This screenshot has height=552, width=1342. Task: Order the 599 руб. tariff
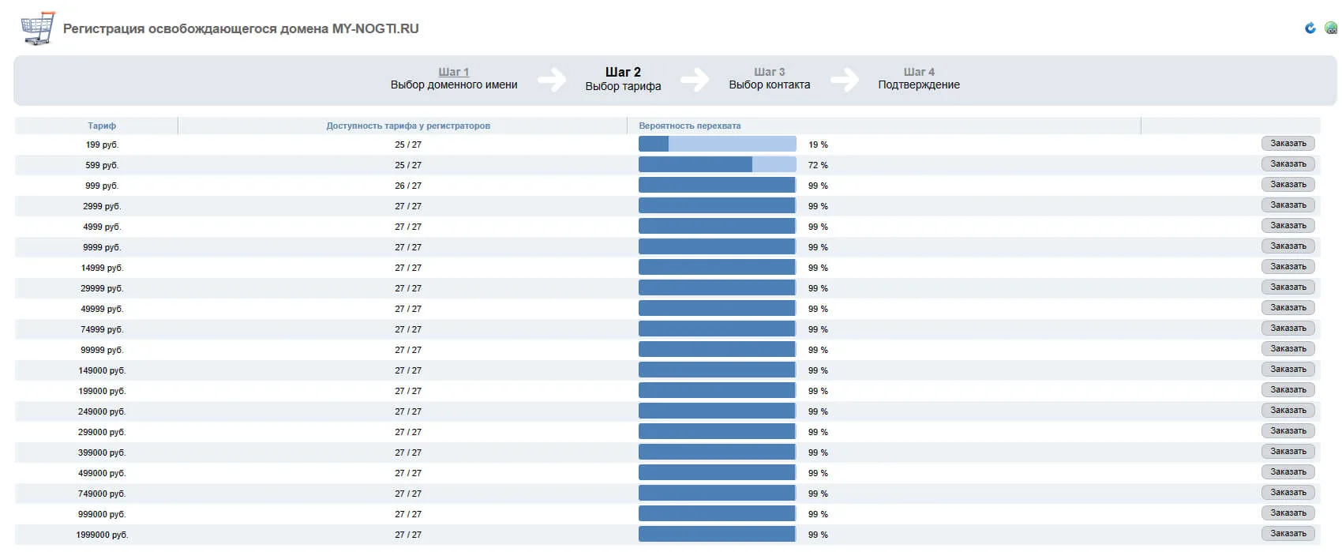click(1288, 164)
